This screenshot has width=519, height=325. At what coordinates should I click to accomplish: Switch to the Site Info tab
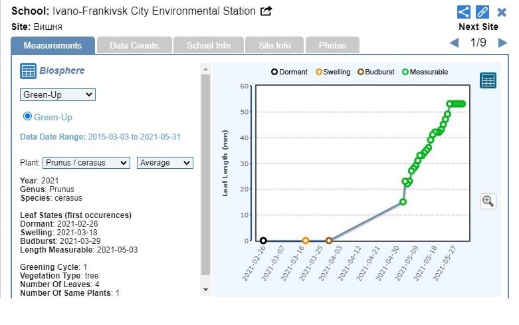point(274,45)
